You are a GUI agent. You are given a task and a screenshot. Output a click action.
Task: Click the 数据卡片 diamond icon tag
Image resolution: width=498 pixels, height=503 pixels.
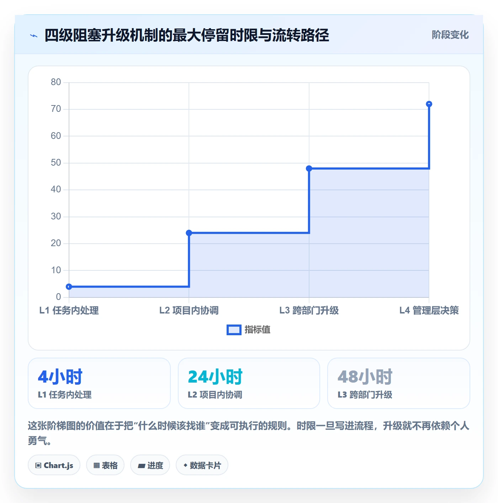coord(202,465)
